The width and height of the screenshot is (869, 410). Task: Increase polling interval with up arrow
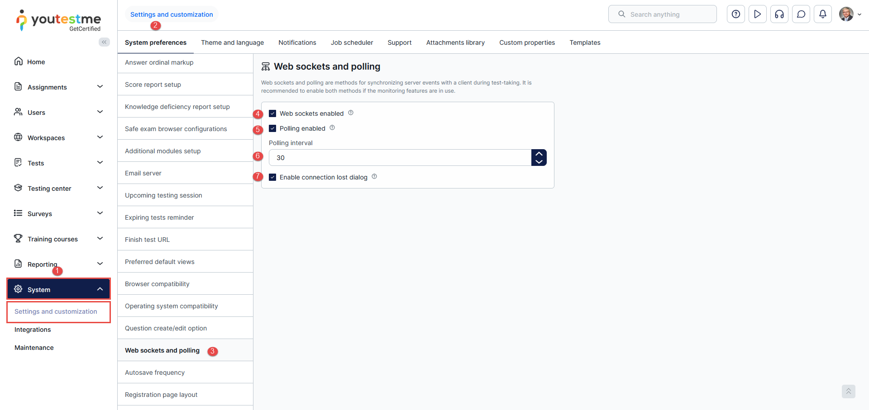539,154
